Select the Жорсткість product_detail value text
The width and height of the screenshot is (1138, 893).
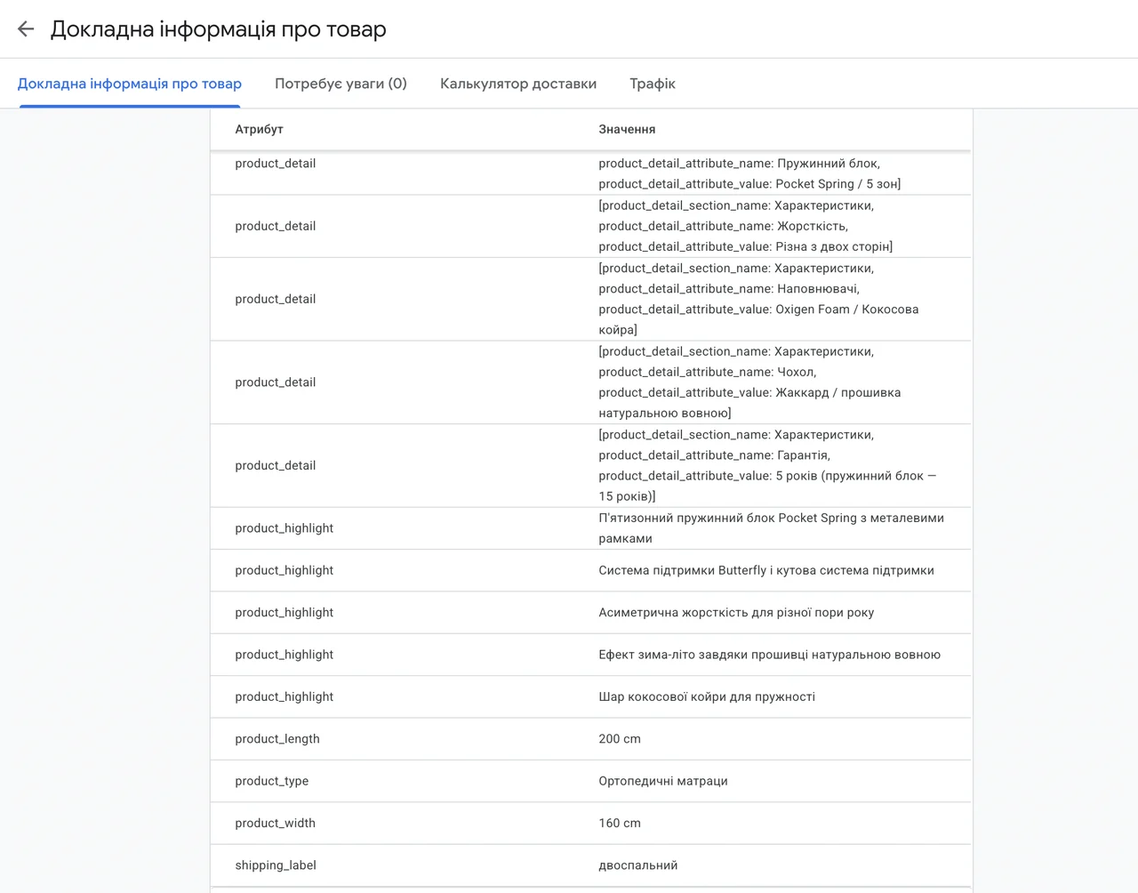745,226
